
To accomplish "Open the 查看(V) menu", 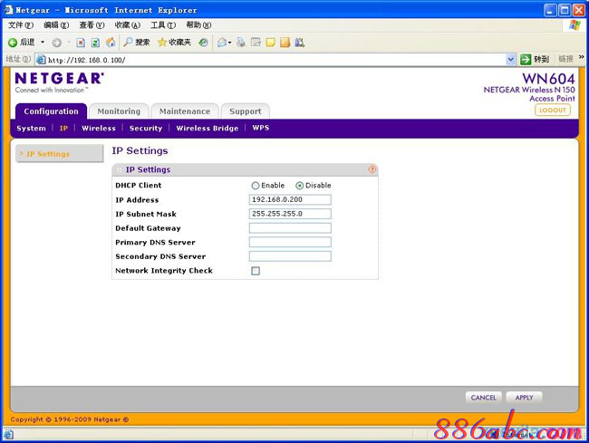I will [x=92, y=25].
